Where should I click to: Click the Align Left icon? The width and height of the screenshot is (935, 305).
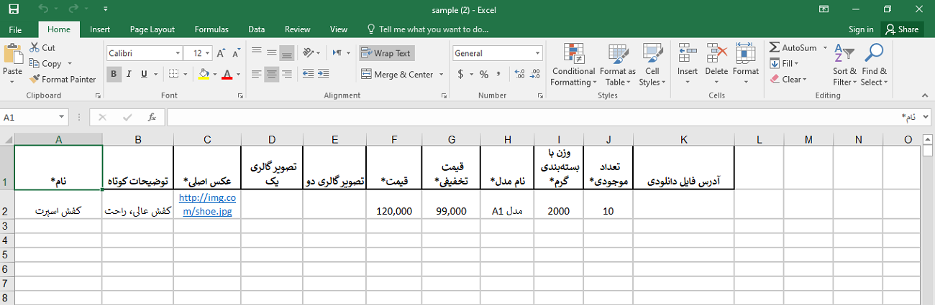[x=256, y=74]
